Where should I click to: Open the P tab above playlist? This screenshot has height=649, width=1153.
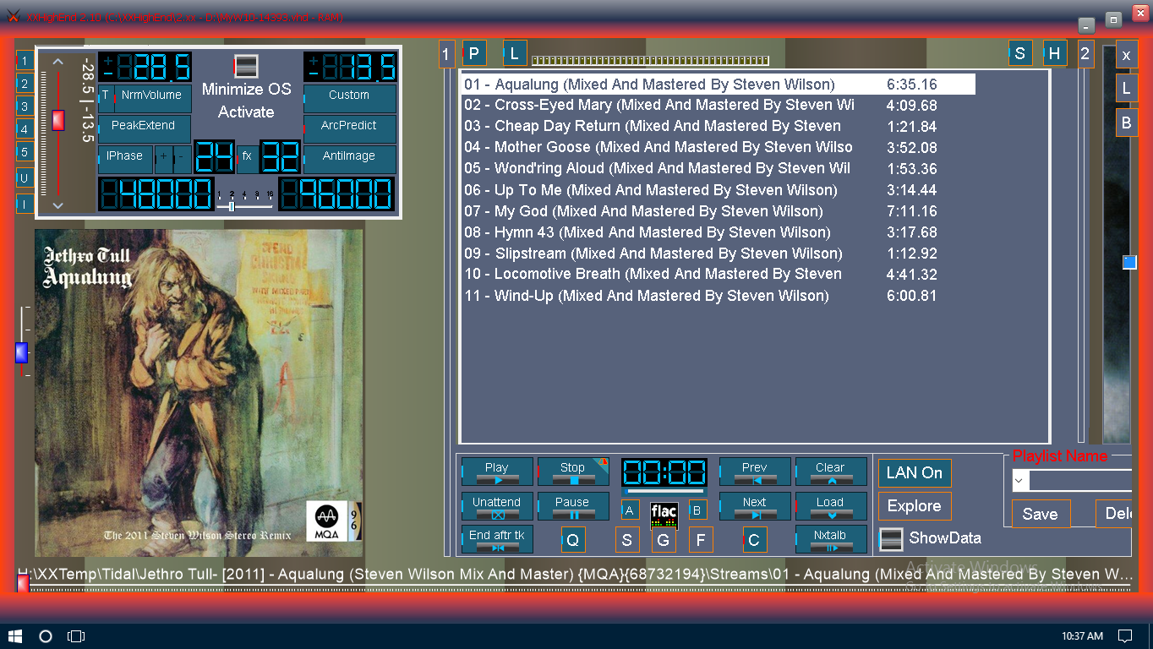coord(474,54)
